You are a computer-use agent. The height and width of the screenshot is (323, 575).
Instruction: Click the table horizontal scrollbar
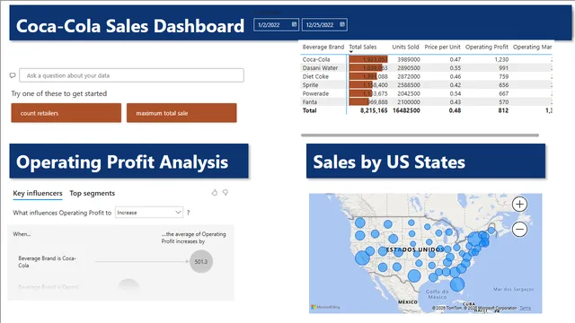[420, 135]
